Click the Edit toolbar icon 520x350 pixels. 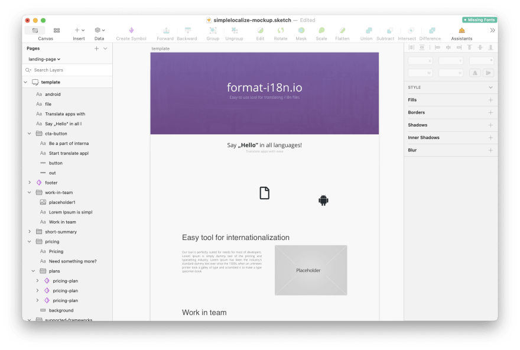pyautogui.click(x=261, y=31)
